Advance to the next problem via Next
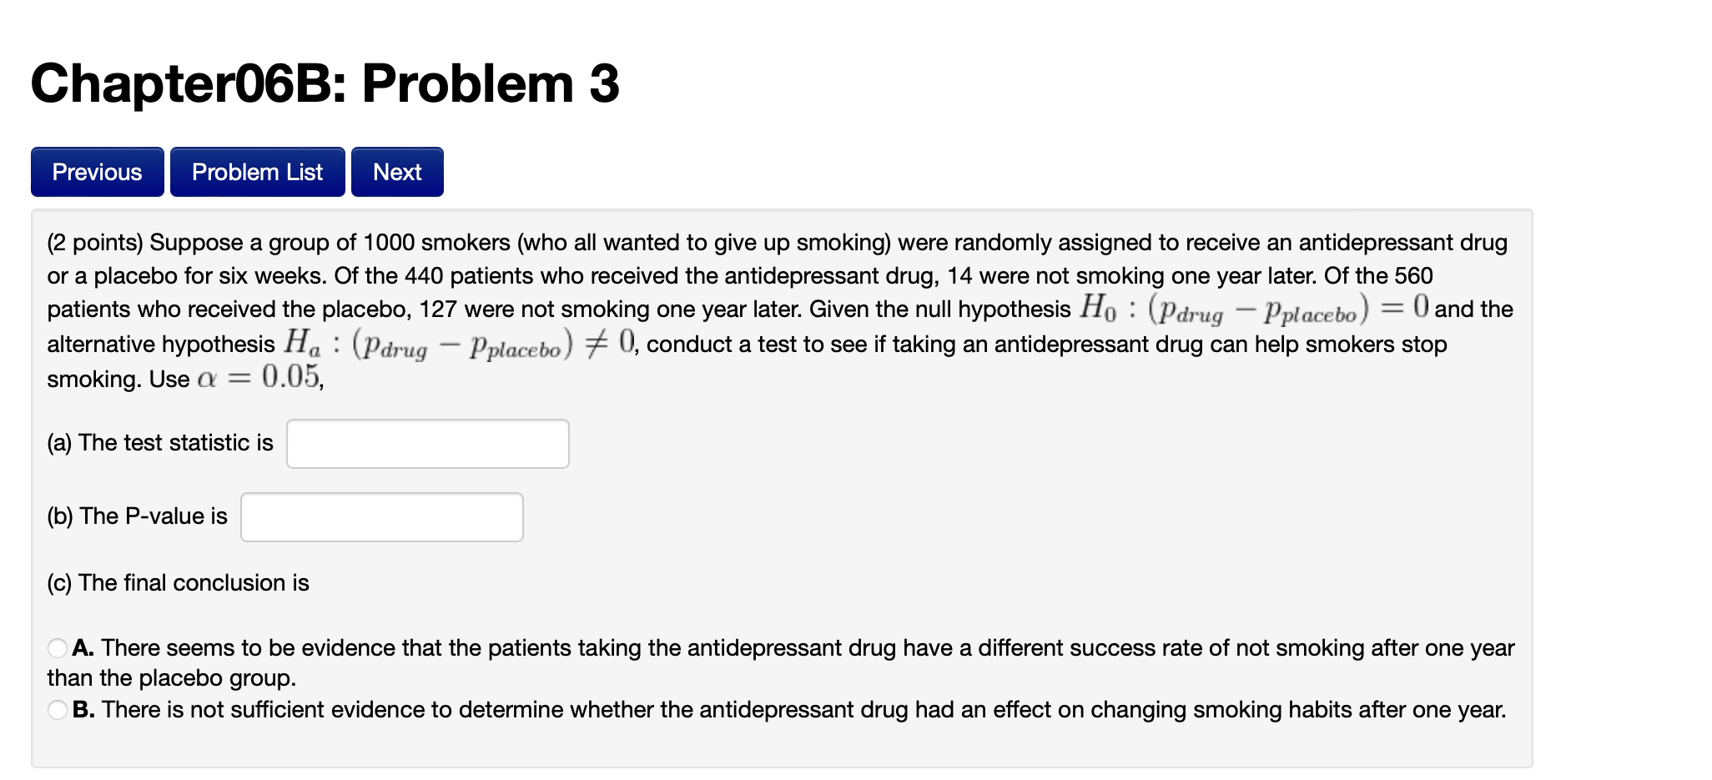 [x=397, y=172]
